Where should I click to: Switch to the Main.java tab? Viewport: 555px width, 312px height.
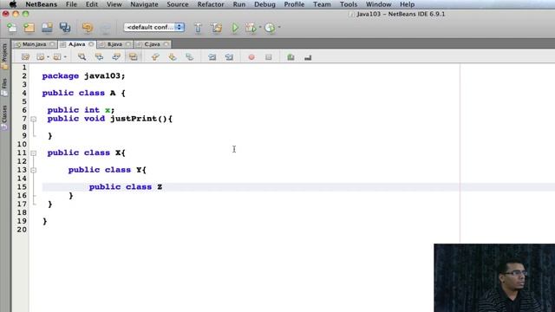(x=34, y=44)
